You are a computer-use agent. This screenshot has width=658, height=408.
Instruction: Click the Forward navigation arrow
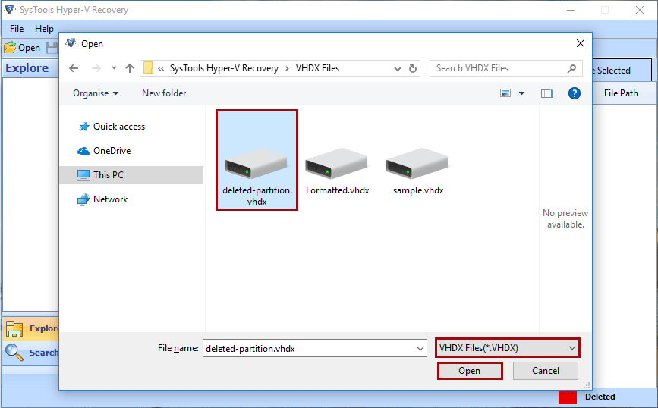96,68
